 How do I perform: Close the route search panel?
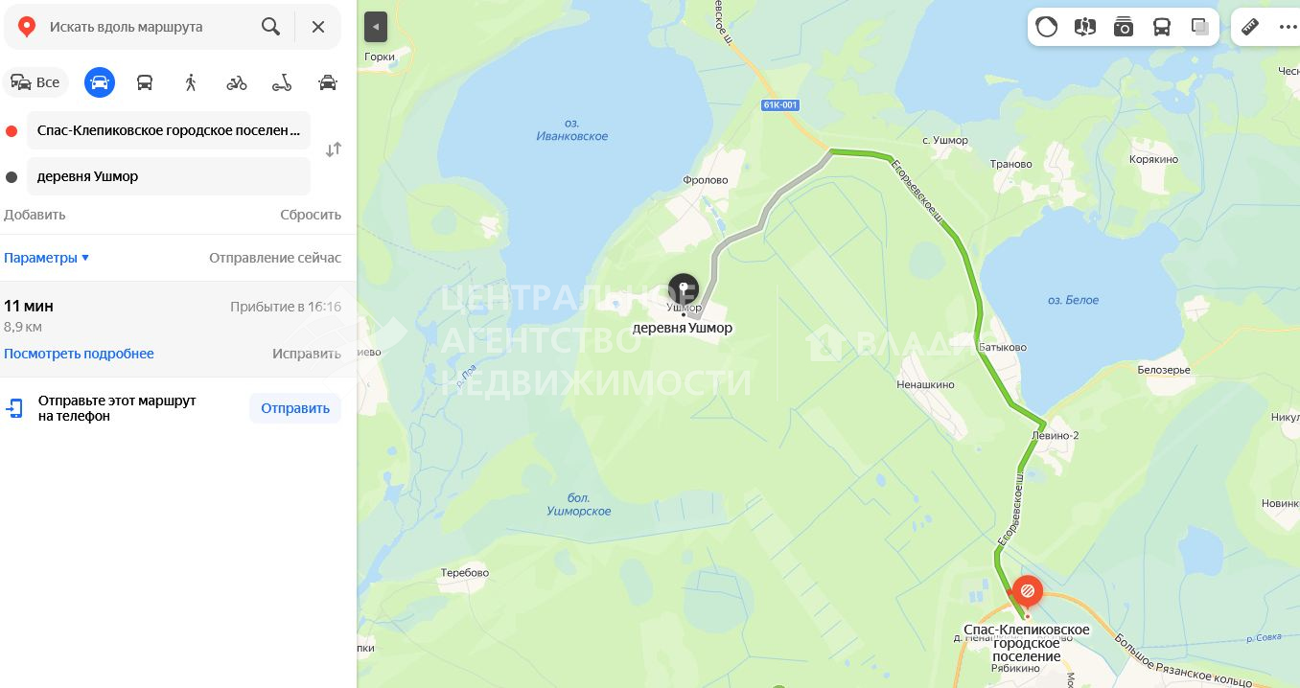[318, 27]
